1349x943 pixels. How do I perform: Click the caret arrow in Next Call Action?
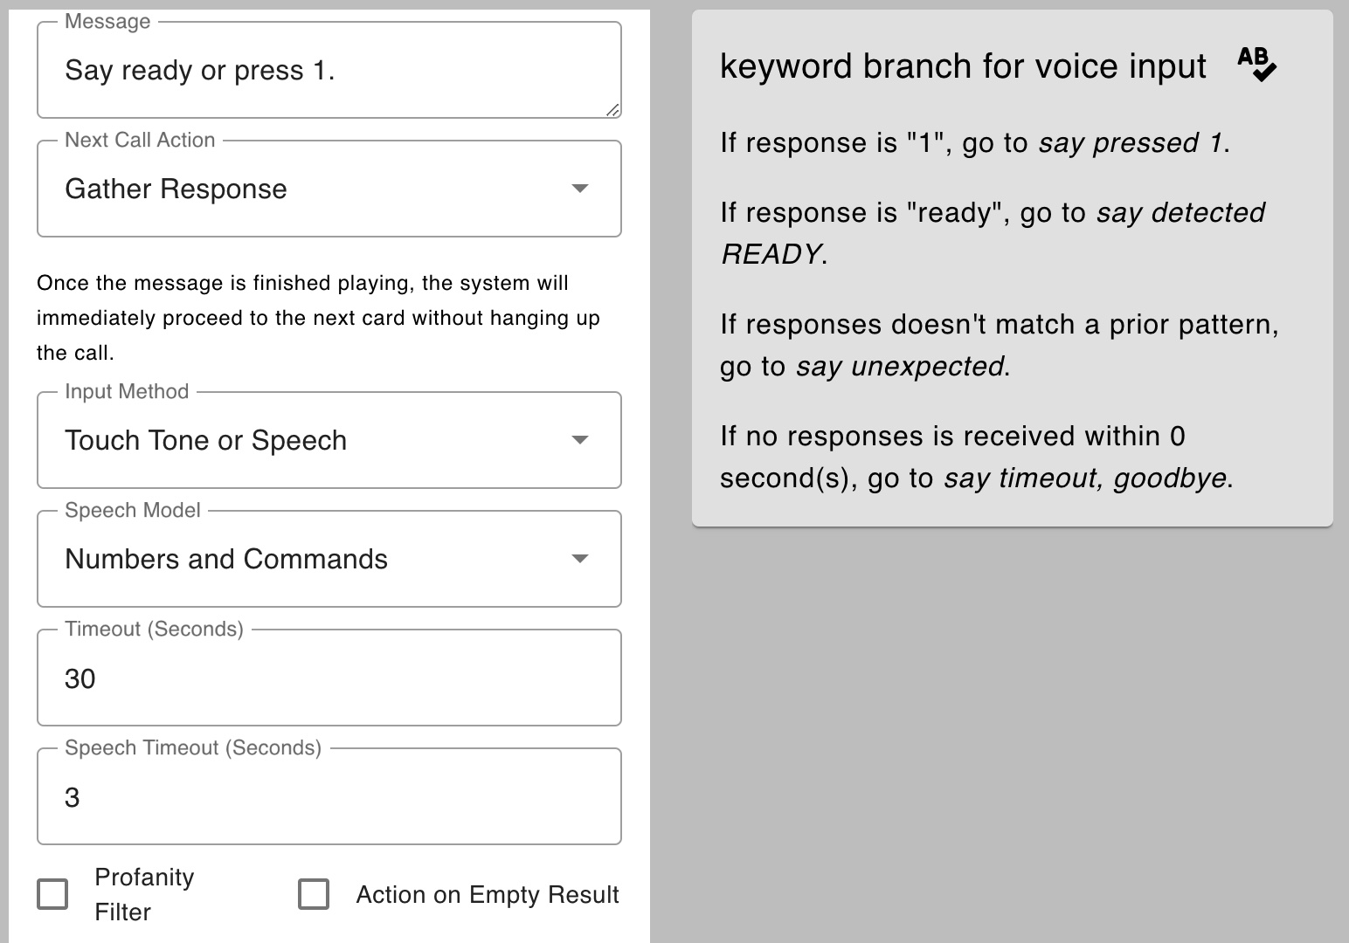click(x=579, y=189)
